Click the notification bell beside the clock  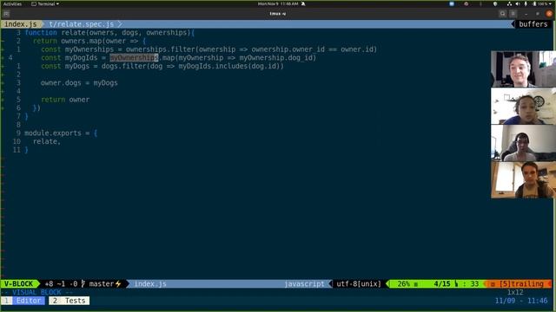pos(303,3)
